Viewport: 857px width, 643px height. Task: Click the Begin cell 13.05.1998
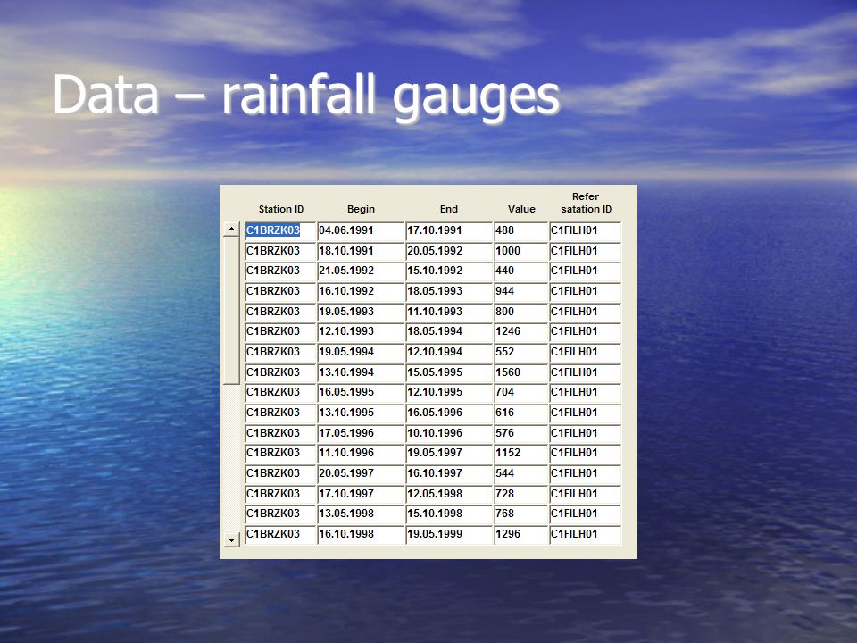[x=361, y=514]
